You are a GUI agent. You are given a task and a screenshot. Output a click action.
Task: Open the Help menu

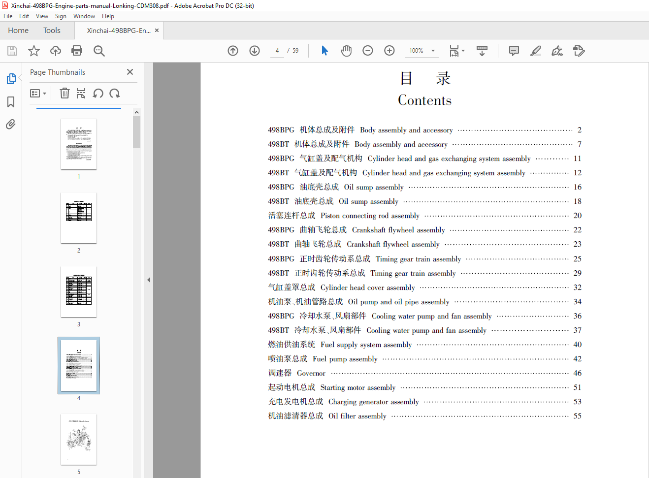point(108,16)
